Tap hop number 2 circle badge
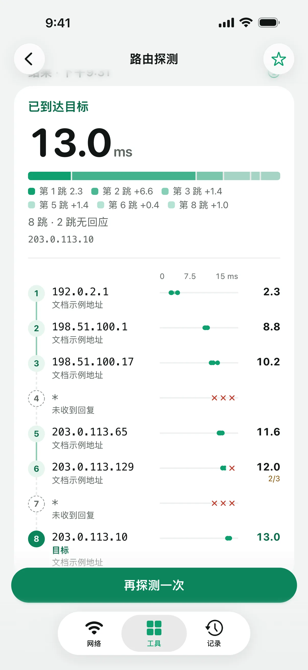Viewport: 308px width, 670px height. coord(36,329)
